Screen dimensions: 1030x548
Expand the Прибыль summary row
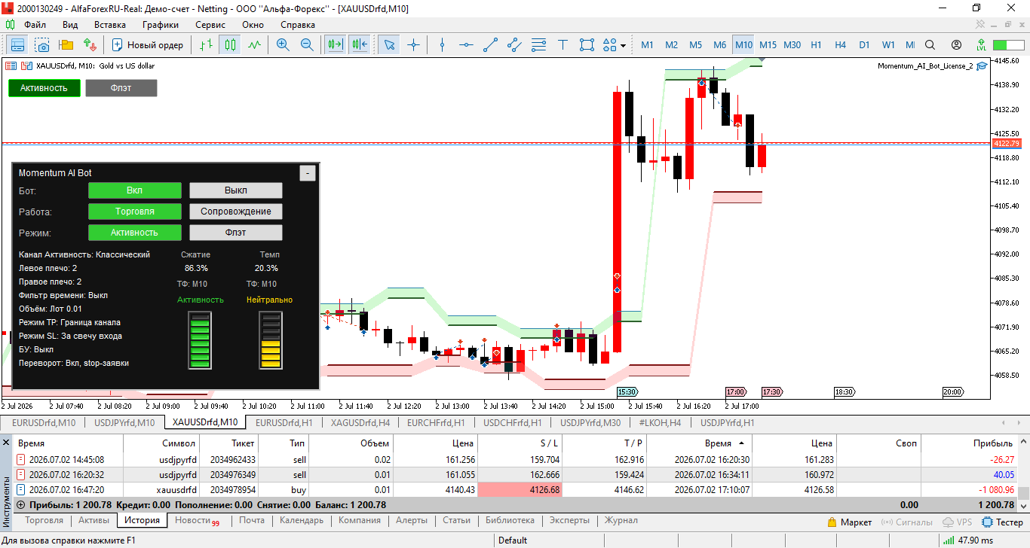pos(20,505)
